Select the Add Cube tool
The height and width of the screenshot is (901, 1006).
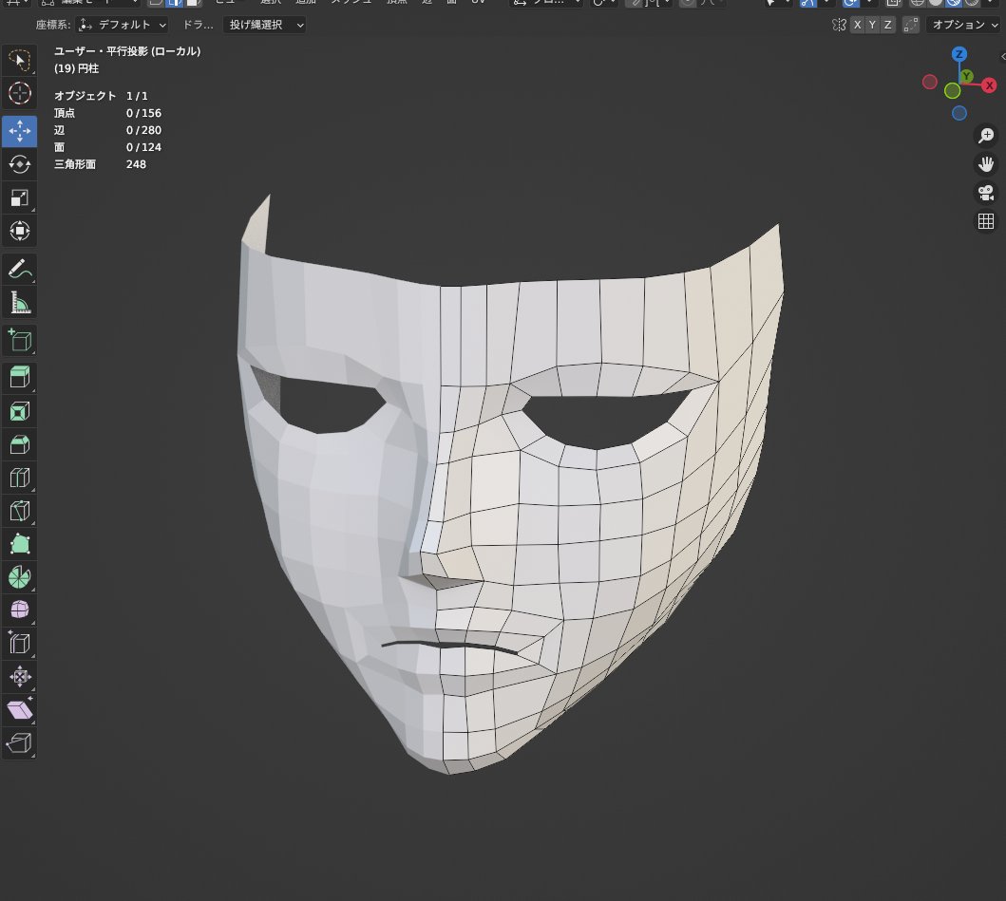19,340
